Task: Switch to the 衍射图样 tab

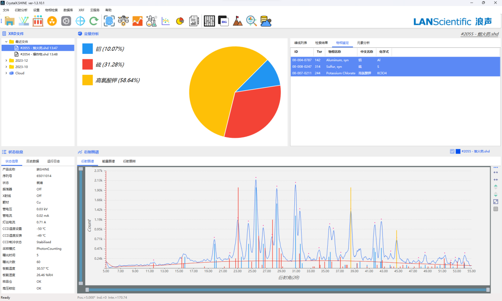Action: click(129, 161)
